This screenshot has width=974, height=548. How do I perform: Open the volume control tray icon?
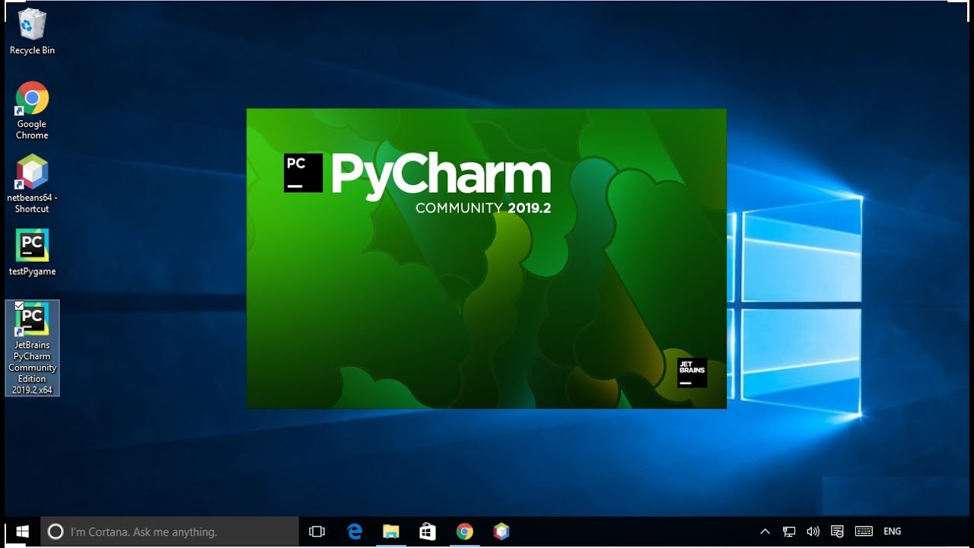point(813,531)
